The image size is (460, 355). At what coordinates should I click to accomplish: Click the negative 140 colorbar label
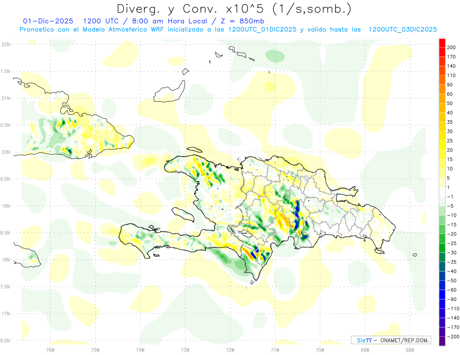click(453, 318)
